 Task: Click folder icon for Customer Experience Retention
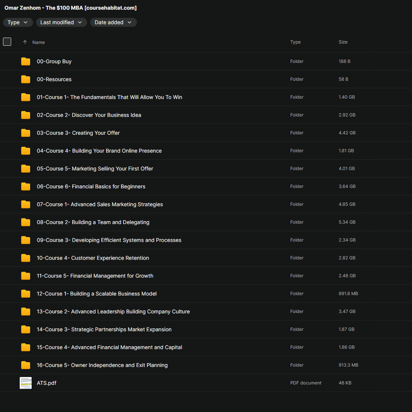(25, 258)
